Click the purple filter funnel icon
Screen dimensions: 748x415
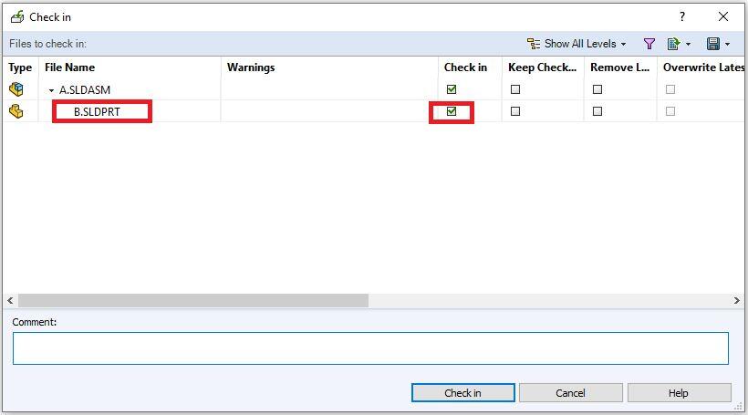(x=649, y=44)
